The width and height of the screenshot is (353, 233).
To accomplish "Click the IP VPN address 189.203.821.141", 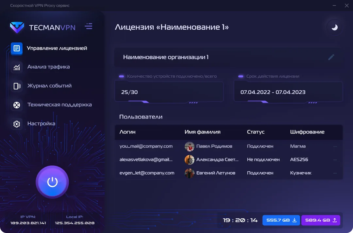I will point(28,223).
